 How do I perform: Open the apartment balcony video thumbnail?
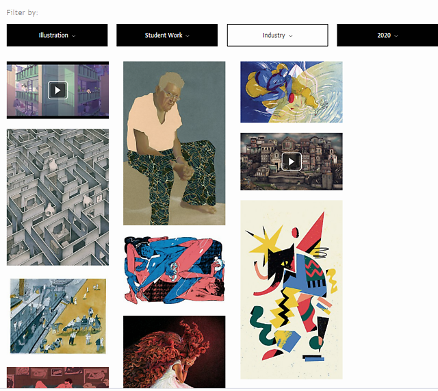coord(57,90)
